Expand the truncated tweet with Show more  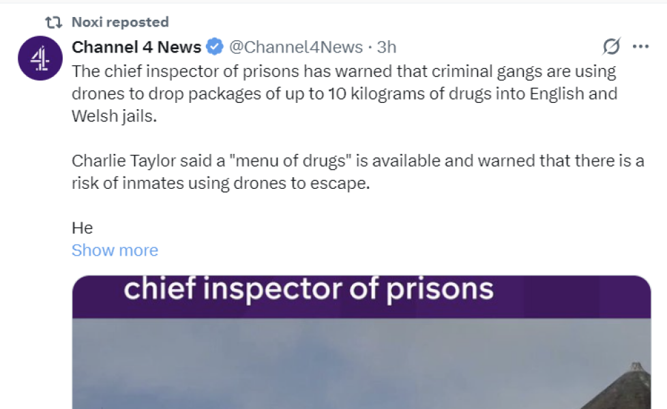pyautogui.click(x=115, y=250)
